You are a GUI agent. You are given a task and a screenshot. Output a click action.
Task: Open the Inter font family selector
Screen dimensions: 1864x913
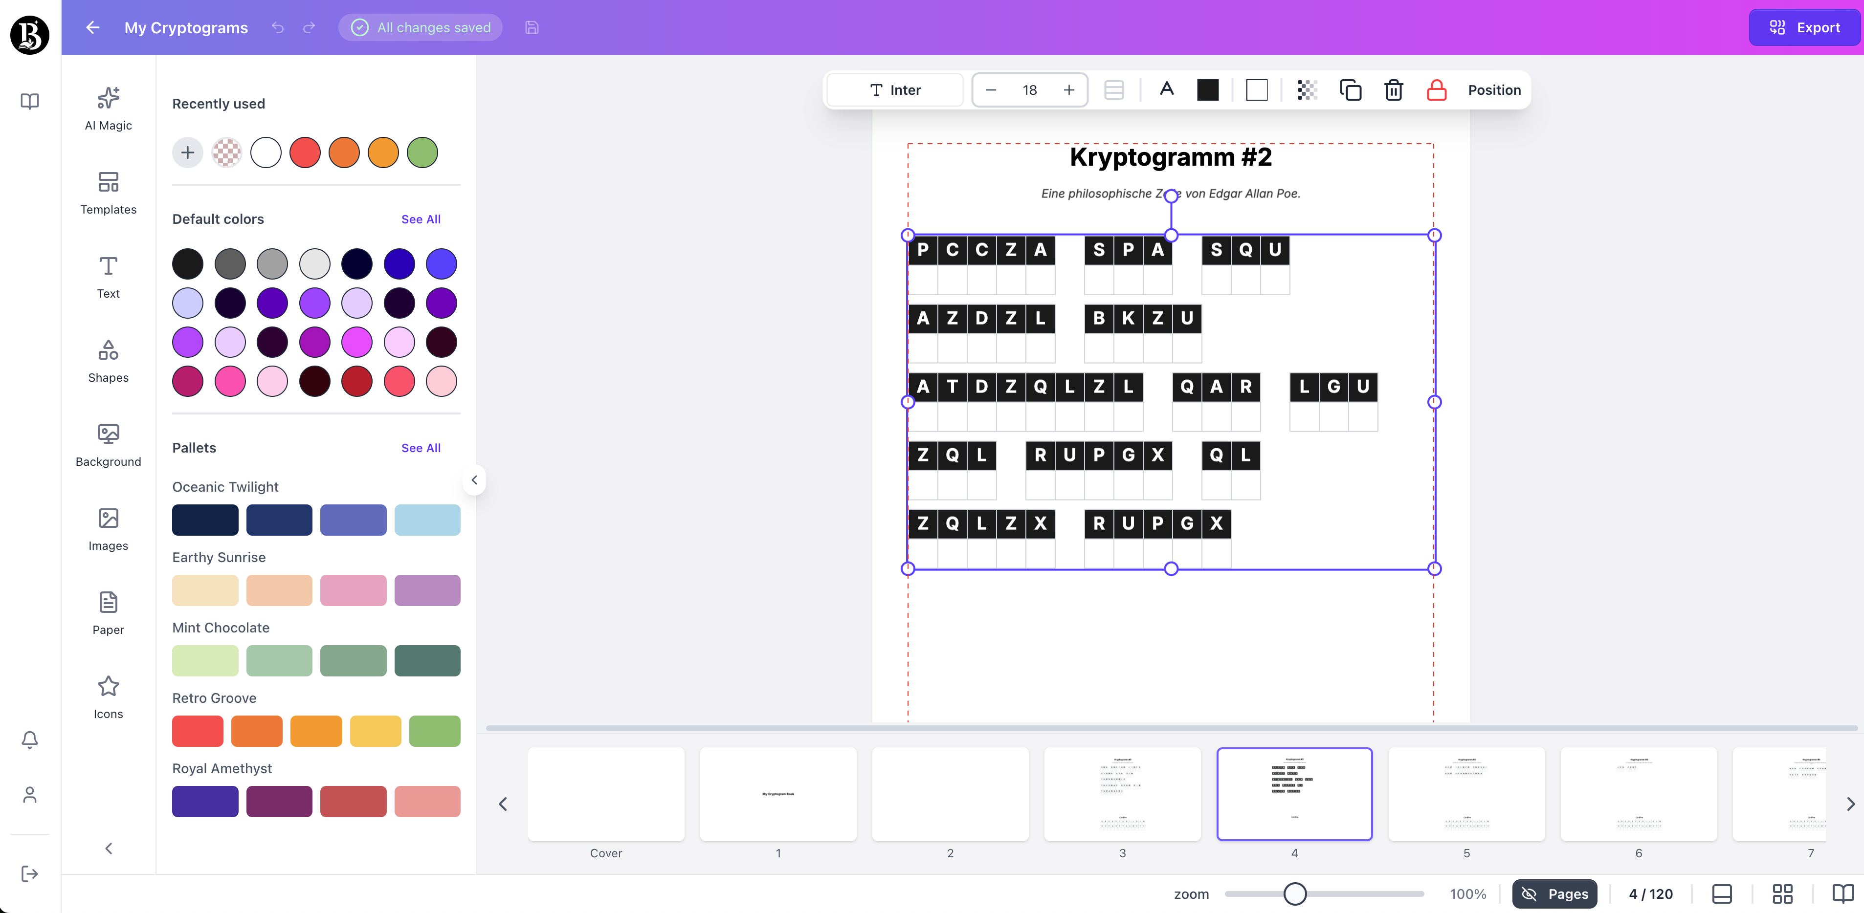click(x=894, y=90)
